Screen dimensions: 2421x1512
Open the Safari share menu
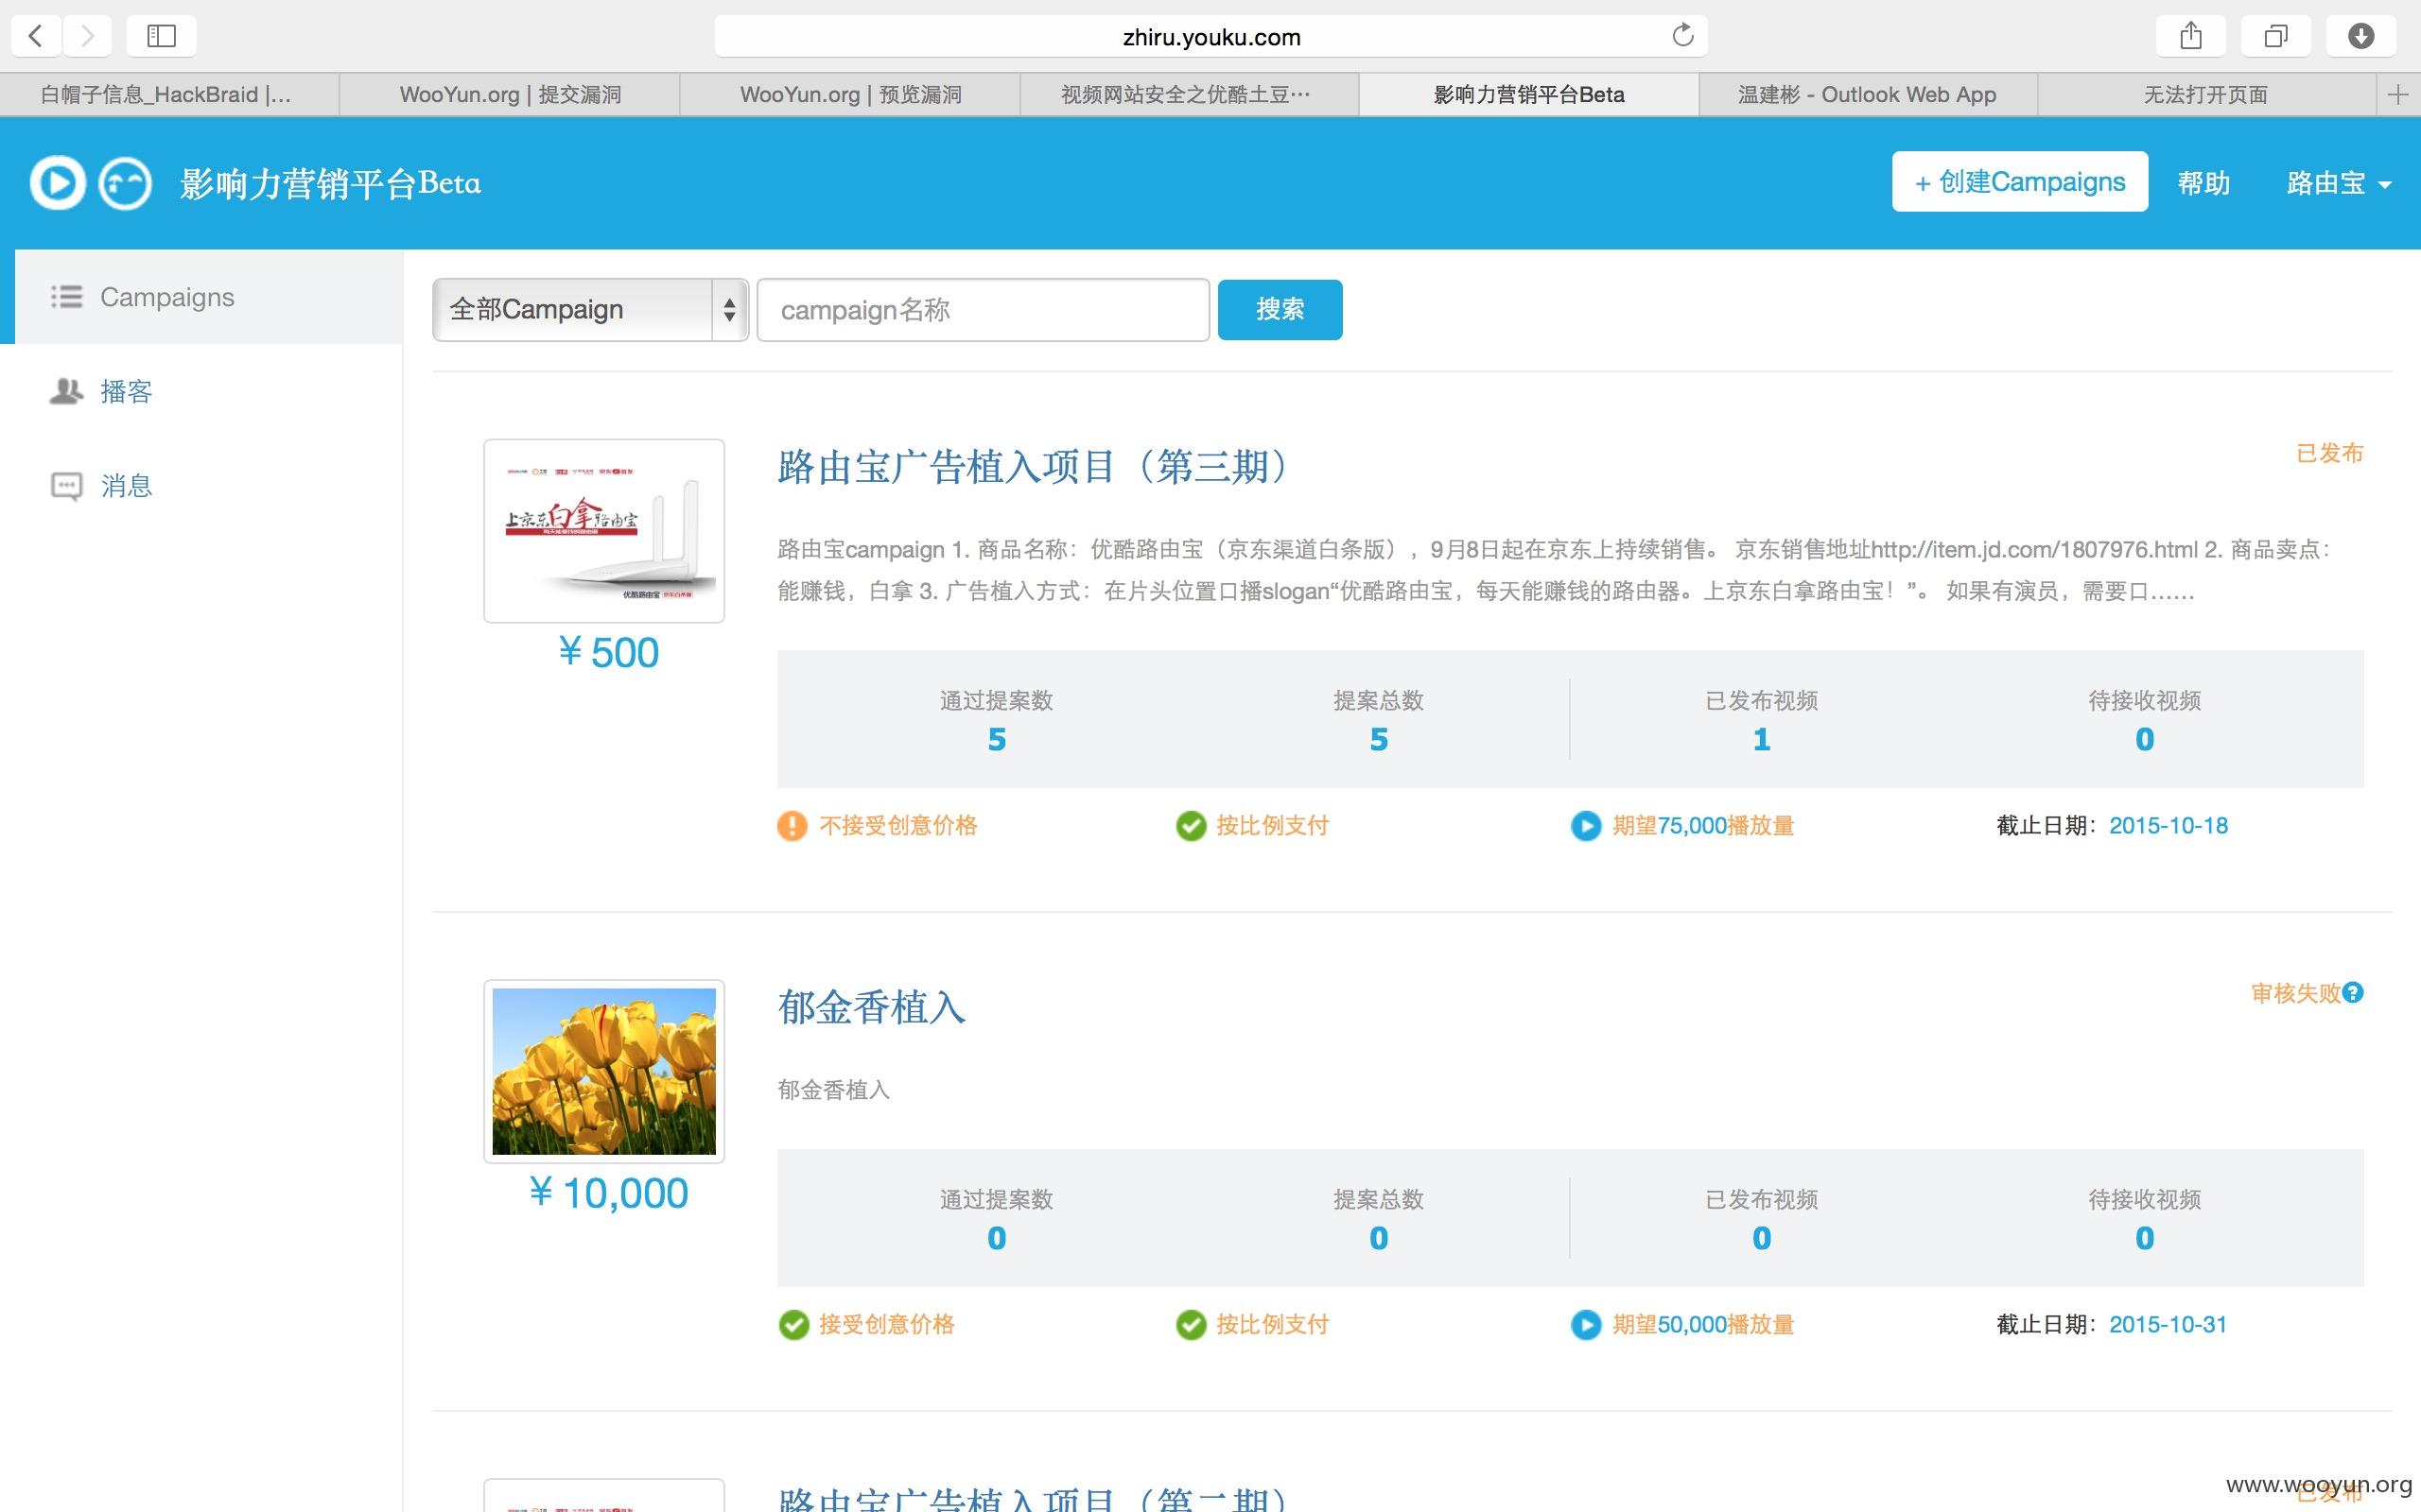[2191, 36]
